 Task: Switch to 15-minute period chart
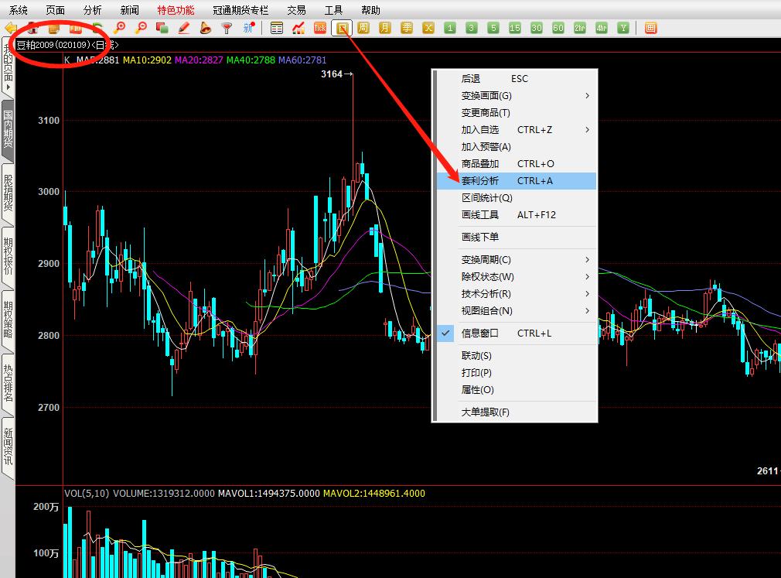coord(515,28)
